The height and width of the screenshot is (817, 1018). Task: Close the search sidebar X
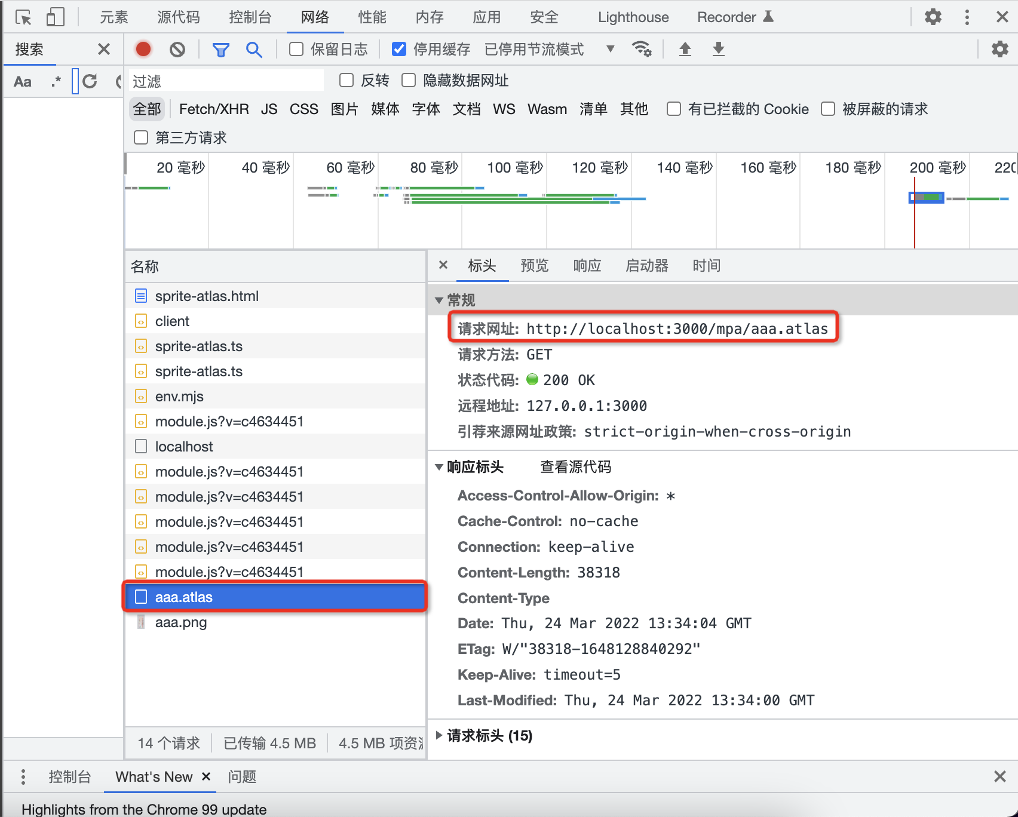coord(104,49)
